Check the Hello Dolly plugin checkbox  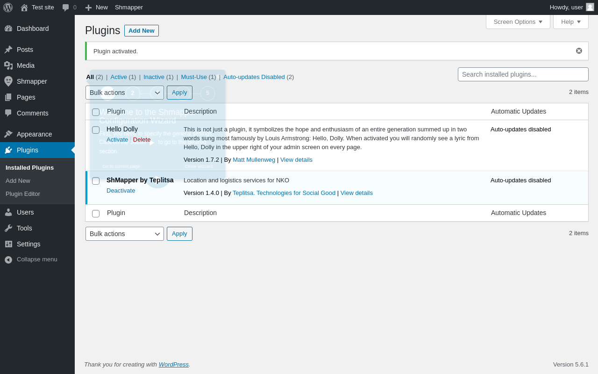tap(96, 130)
